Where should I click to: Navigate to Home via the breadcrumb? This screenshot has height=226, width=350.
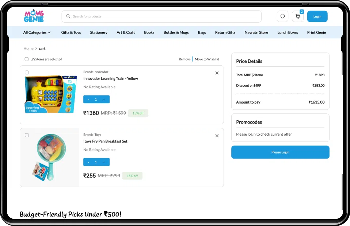(x=28, y=48)
